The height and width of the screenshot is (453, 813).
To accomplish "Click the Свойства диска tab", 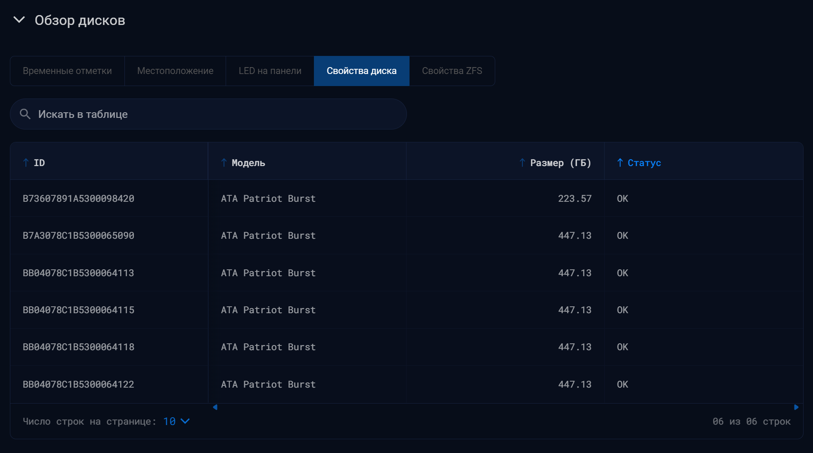I will point(362,71).
